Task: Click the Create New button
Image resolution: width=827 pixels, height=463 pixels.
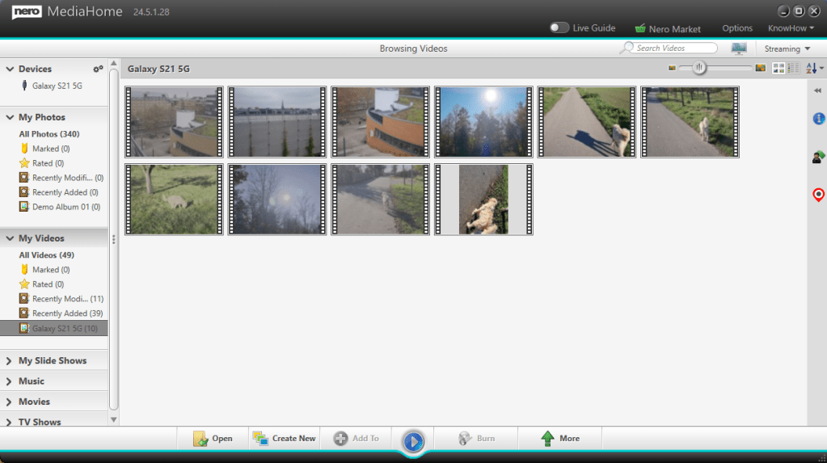Action: point(285,439)
